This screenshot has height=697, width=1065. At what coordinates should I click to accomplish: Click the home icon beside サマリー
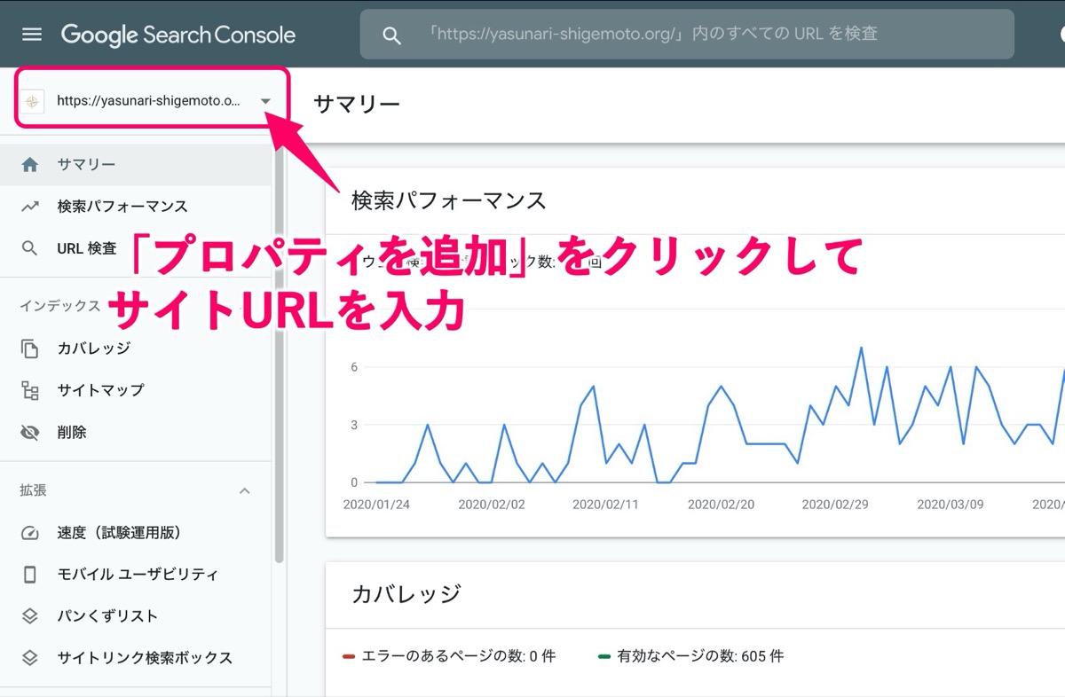[x=30, y=165]
